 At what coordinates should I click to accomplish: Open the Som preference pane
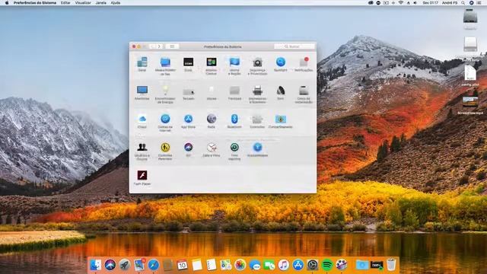pos(281,93)
